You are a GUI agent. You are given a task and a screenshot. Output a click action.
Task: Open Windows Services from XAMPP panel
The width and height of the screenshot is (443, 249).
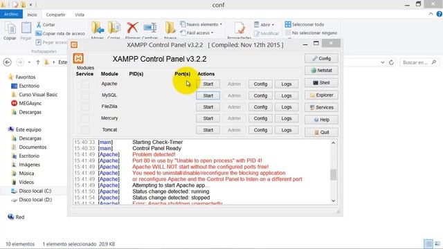coord(321,107)
